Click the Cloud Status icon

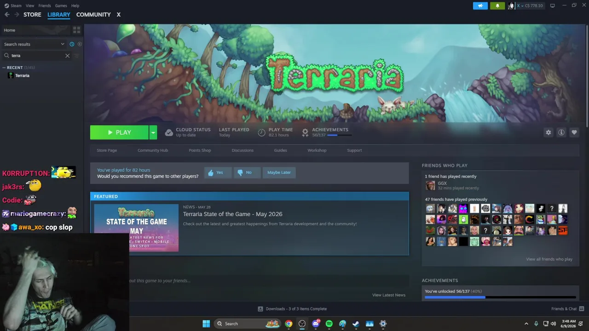[169, 132]
